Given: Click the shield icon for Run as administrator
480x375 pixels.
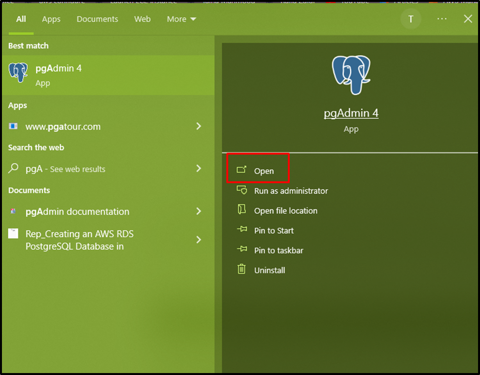Looking at the screenshot, I should pos(242,190).
